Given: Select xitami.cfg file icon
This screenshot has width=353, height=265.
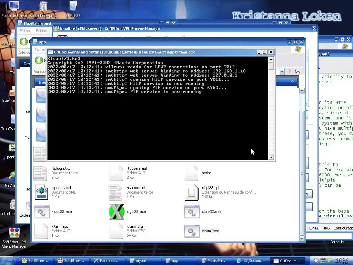Looking at the screenshot, I should pyautogui.click(x=116, y=231).
